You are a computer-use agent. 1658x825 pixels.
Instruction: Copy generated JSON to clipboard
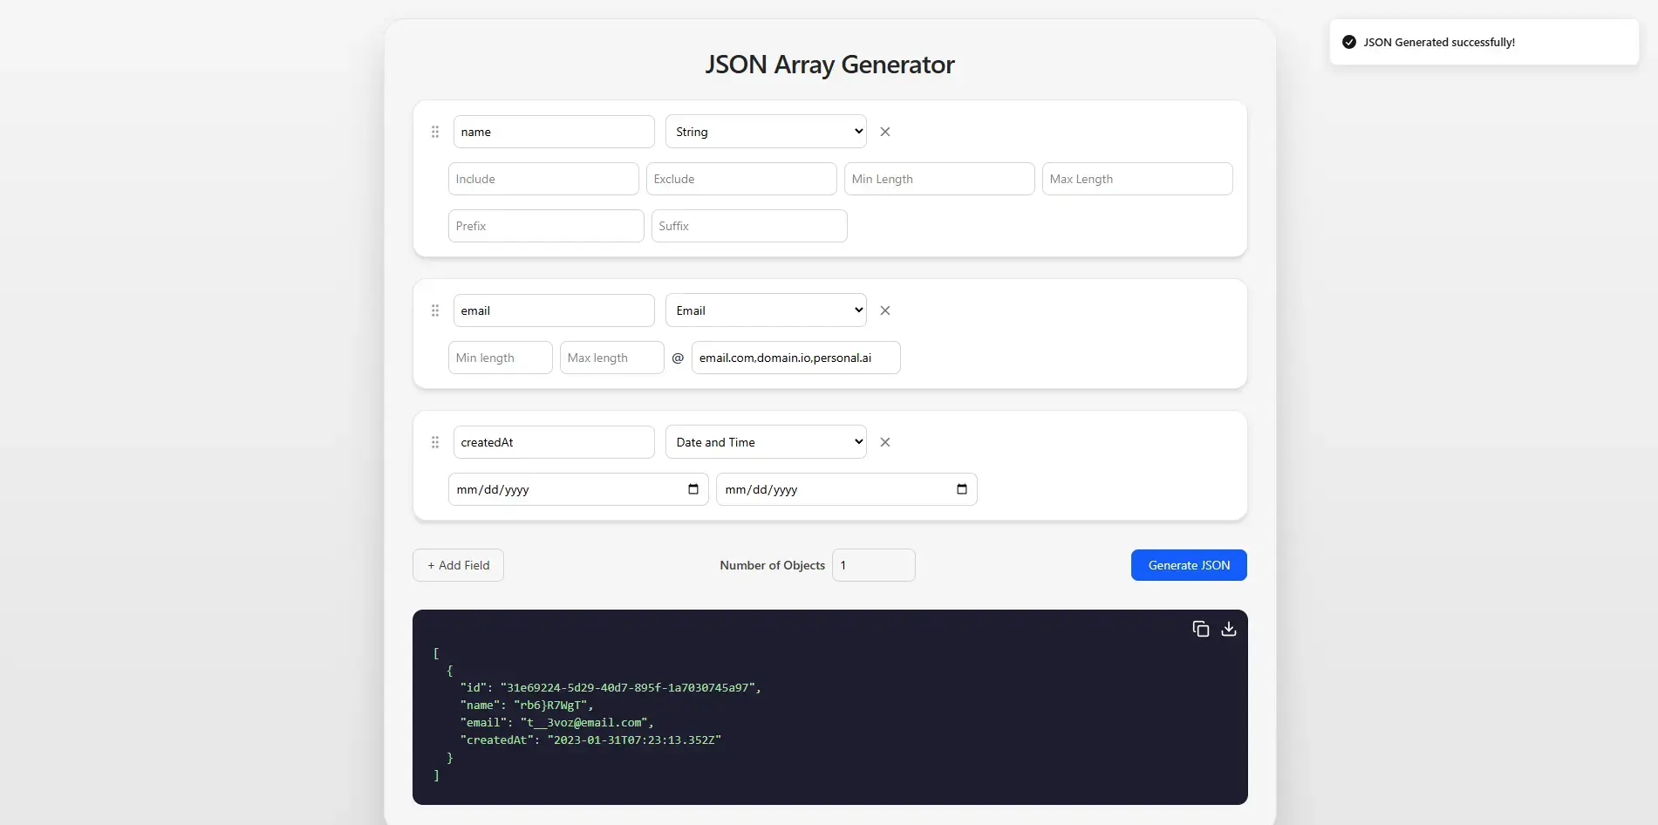coord(1201,629)
